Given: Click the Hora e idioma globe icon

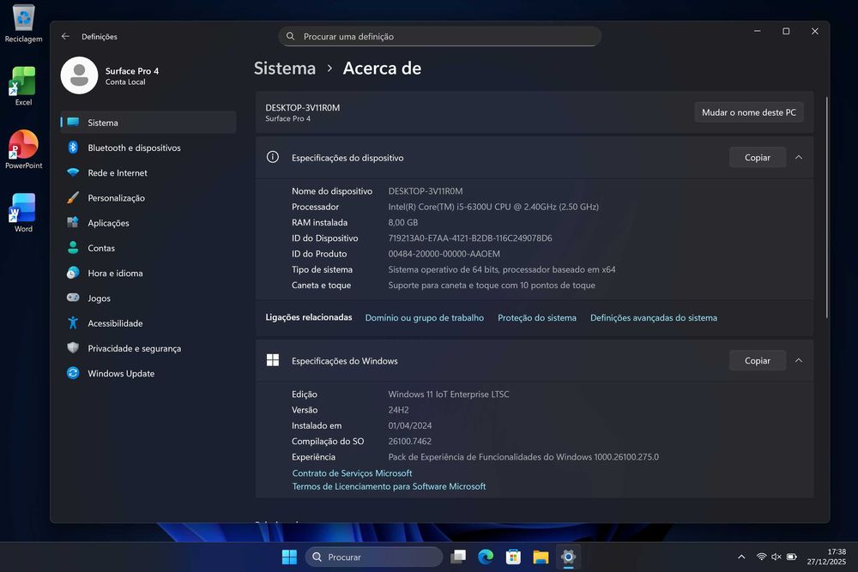Looking at the screenshot, I should tap(73, 273).
